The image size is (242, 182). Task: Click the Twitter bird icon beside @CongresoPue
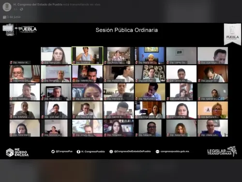[x=53, y=151]
